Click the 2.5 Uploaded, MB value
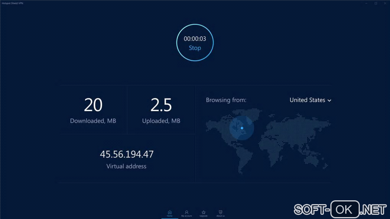 click(161, 105)
